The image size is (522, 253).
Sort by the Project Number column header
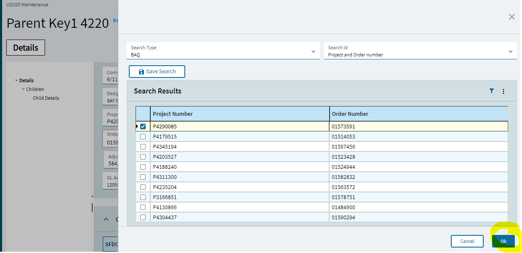tap(240, 114)
